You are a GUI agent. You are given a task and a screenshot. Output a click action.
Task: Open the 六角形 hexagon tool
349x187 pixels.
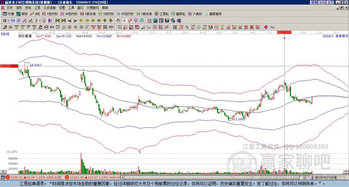(195, 14)
